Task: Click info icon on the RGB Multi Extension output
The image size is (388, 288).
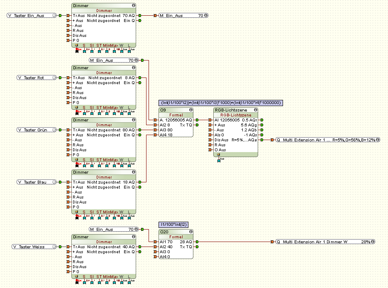Action: 378,140
